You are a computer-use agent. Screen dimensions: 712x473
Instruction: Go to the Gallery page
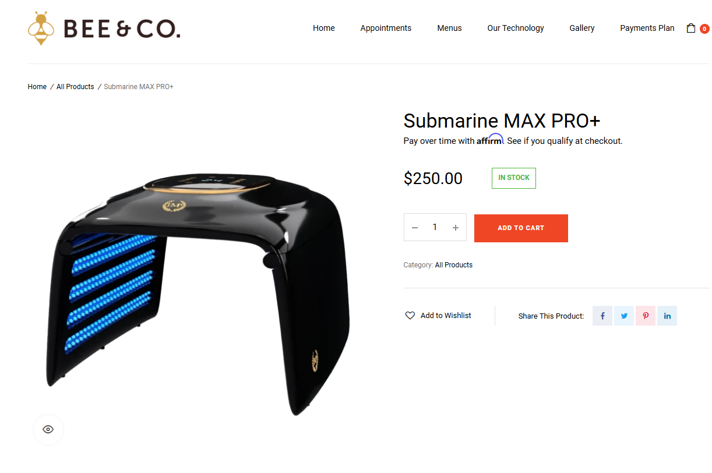[x=582, y=28]
